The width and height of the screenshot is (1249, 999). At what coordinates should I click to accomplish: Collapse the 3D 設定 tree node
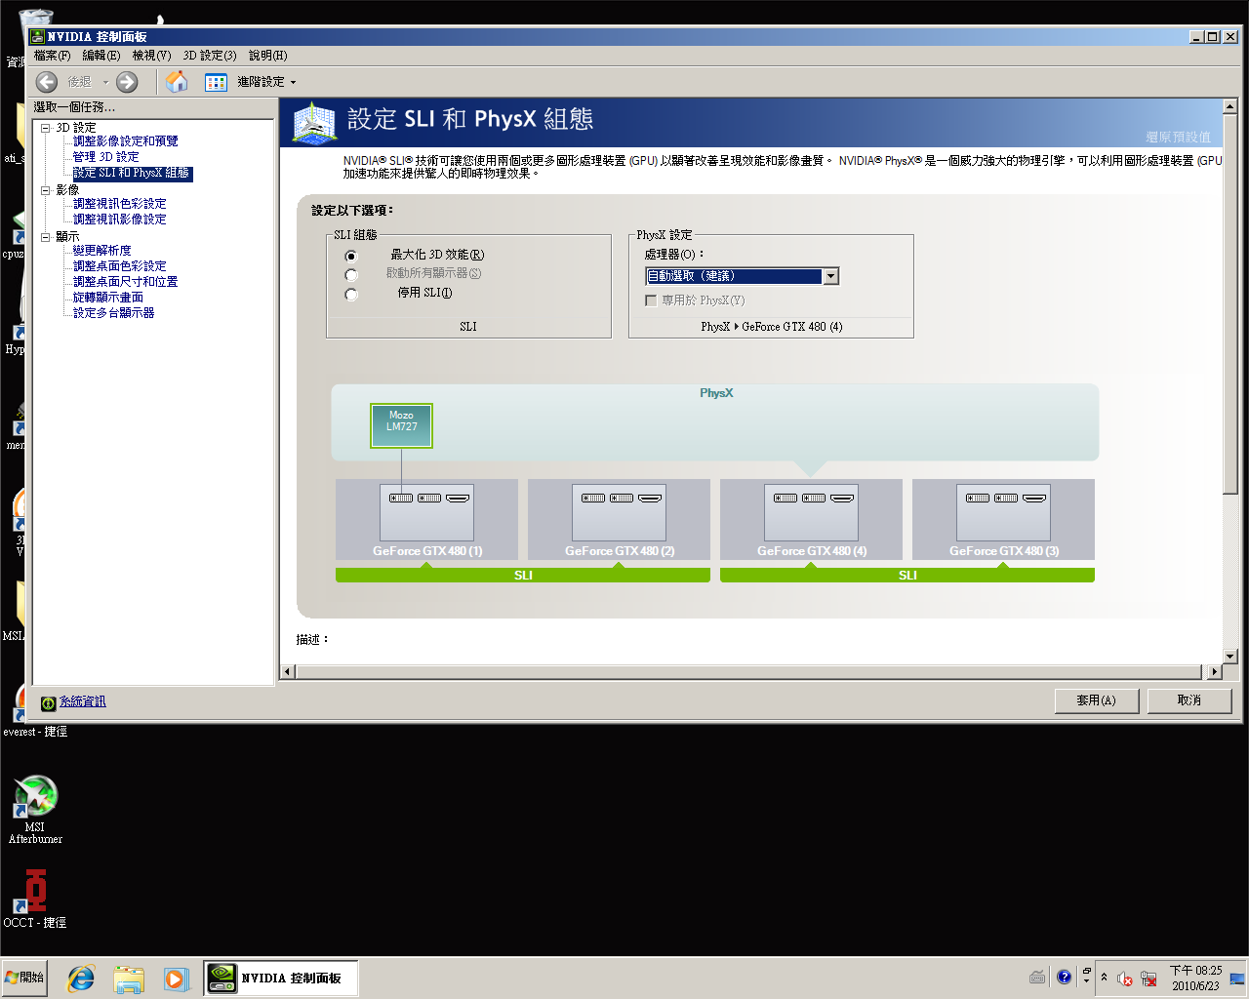tap(45, 128)
